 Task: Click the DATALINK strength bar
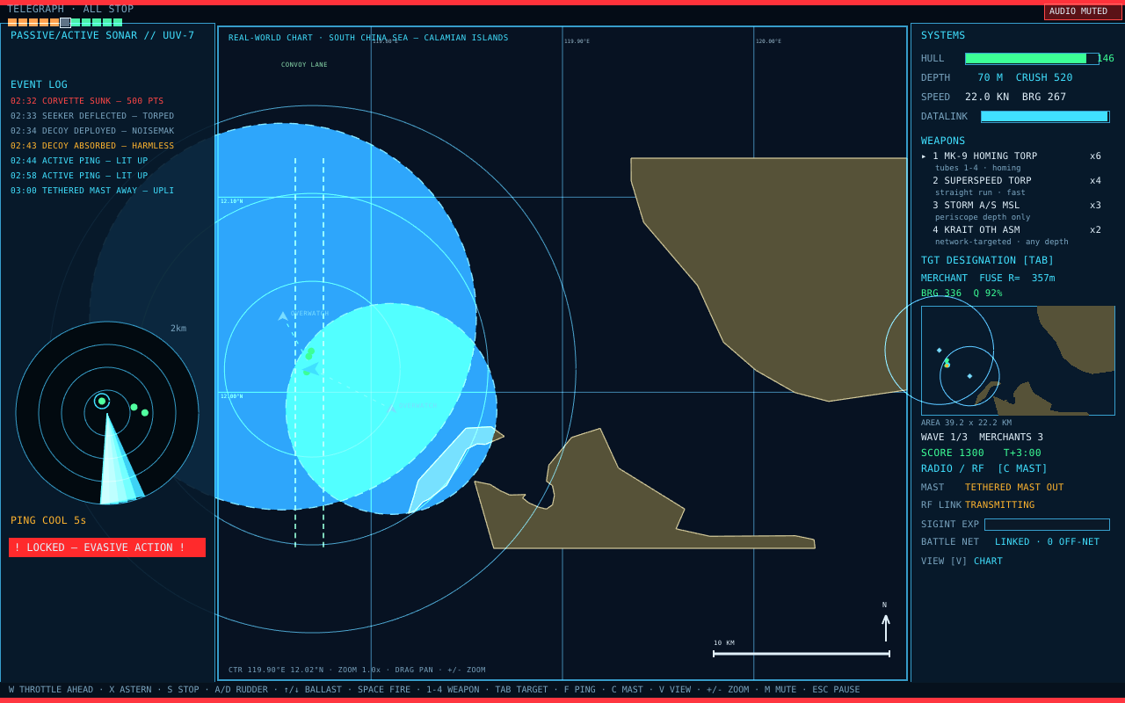click(x=1045, y=116)
